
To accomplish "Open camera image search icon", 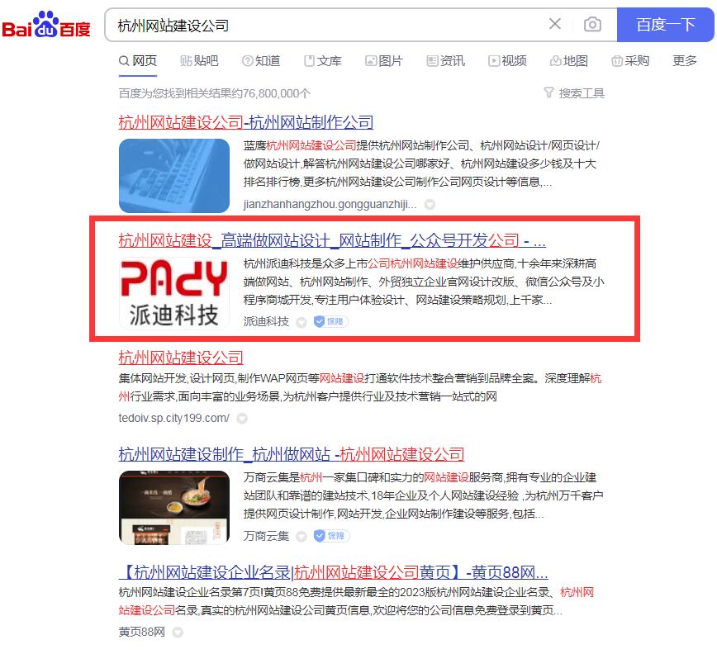I will [x=592, y=24].
